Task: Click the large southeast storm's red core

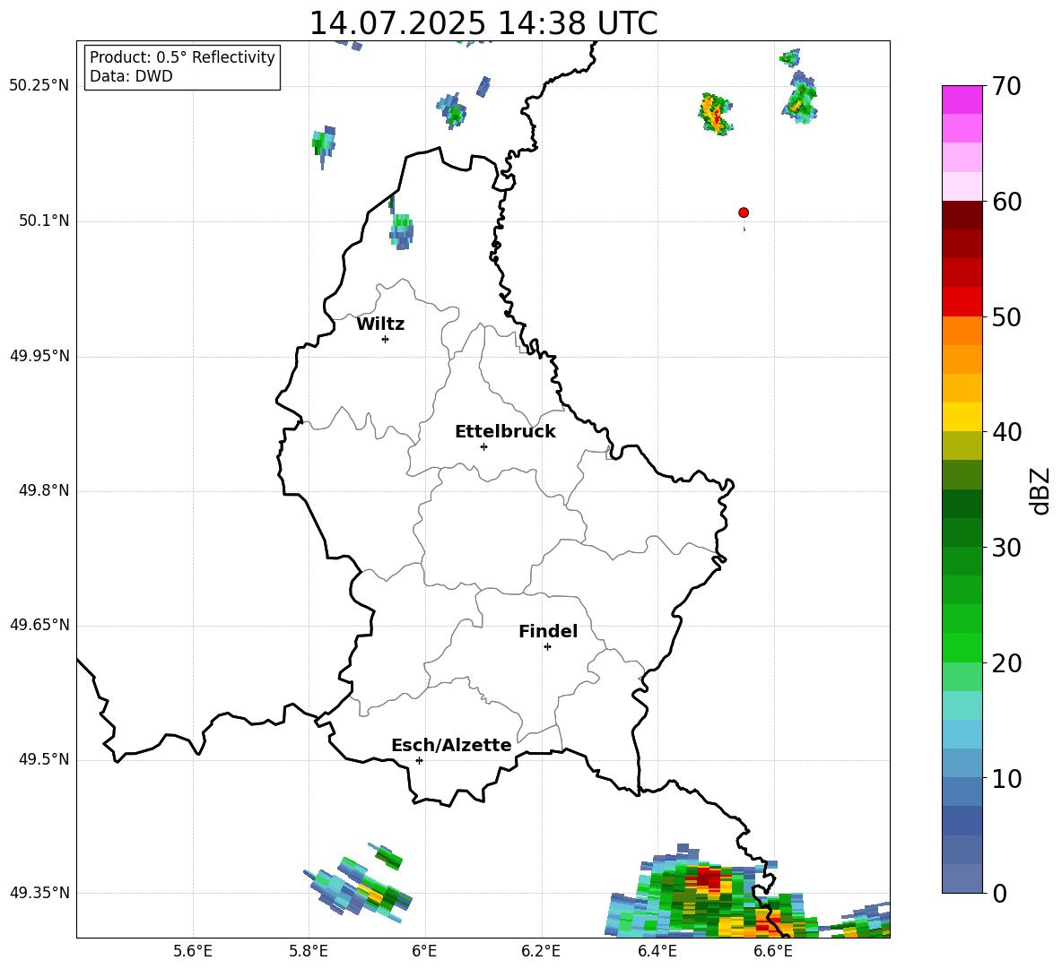Action: [x=709, y=878]
